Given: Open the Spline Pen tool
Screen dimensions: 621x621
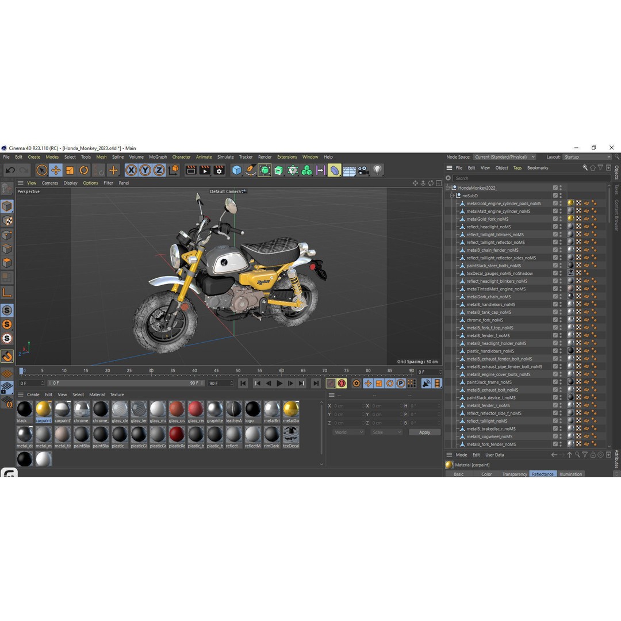Looking at the screenshot, I should (x=250, y=170).
